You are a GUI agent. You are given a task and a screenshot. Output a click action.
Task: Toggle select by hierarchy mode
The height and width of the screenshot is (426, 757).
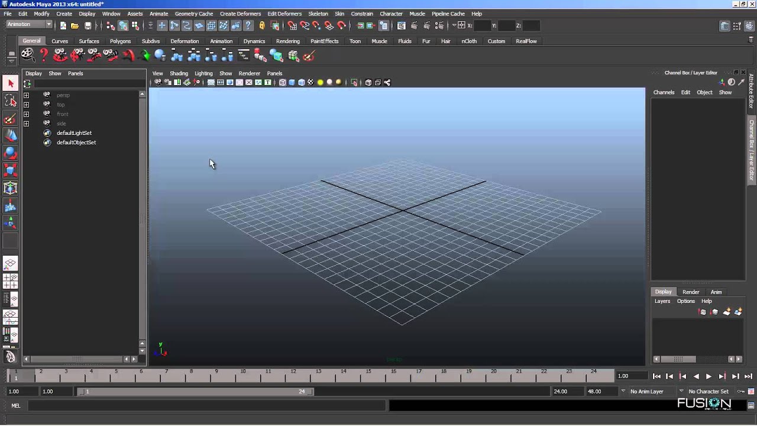click(111, 25)
